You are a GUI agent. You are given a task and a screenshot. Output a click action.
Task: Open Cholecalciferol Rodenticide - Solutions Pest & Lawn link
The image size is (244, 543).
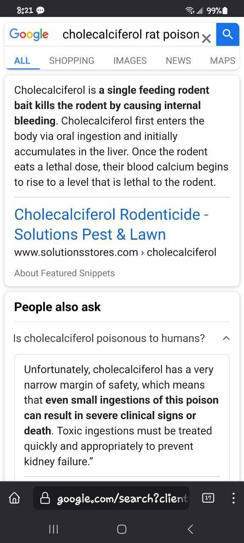111,224
